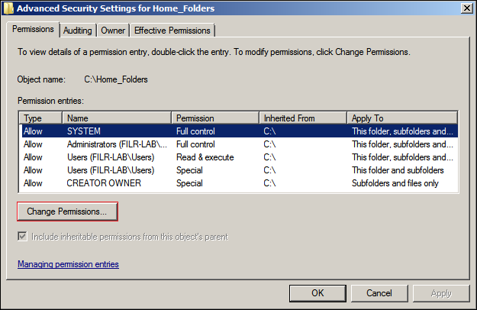Select the Permissions tab

pyautogui.click(x=34, y=30)
